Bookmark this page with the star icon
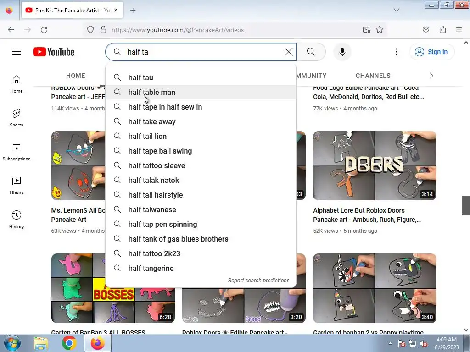 [x=380, y=30]
